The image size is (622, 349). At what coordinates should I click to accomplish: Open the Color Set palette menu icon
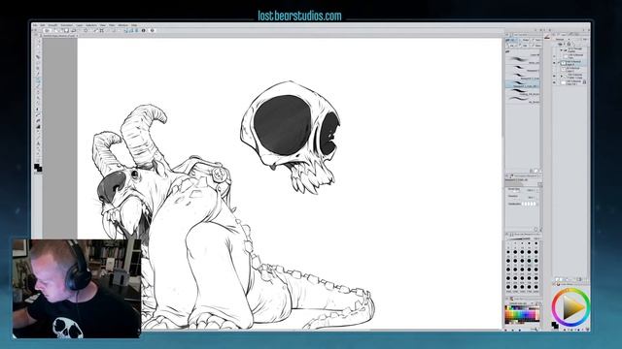(507, 299)
